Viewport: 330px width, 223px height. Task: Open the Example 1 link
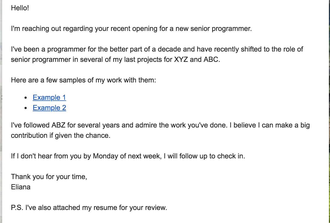click(x=49, y=97)
